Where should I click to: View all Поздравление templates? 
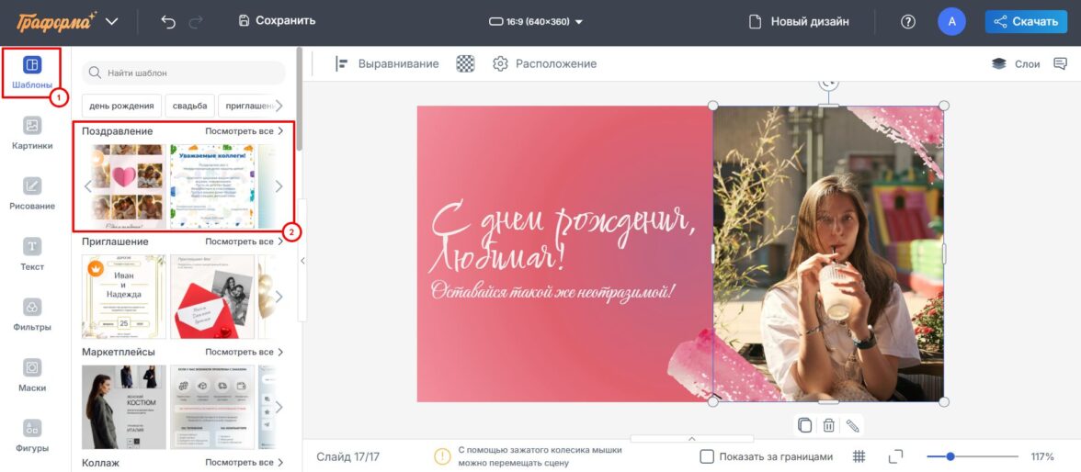(245, 130)
